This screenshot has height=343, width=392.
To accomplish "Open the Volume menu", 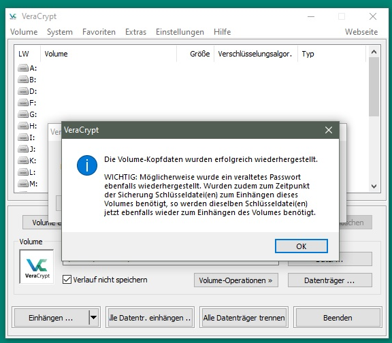I will coord(24,32).
